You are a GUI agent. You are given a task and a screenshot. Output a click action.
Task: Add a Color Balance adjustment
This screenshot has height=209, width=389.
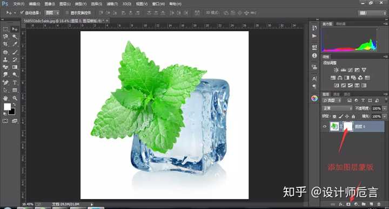(x=340, y=78)
